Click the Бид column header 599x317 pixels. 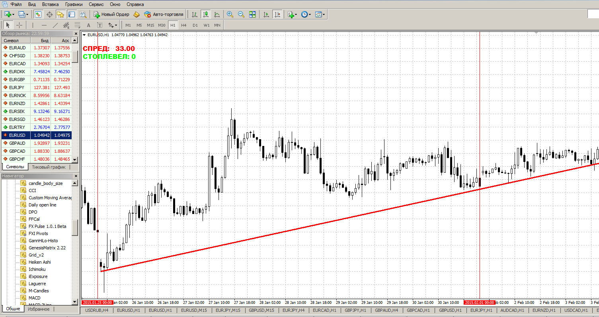(41, 41)
